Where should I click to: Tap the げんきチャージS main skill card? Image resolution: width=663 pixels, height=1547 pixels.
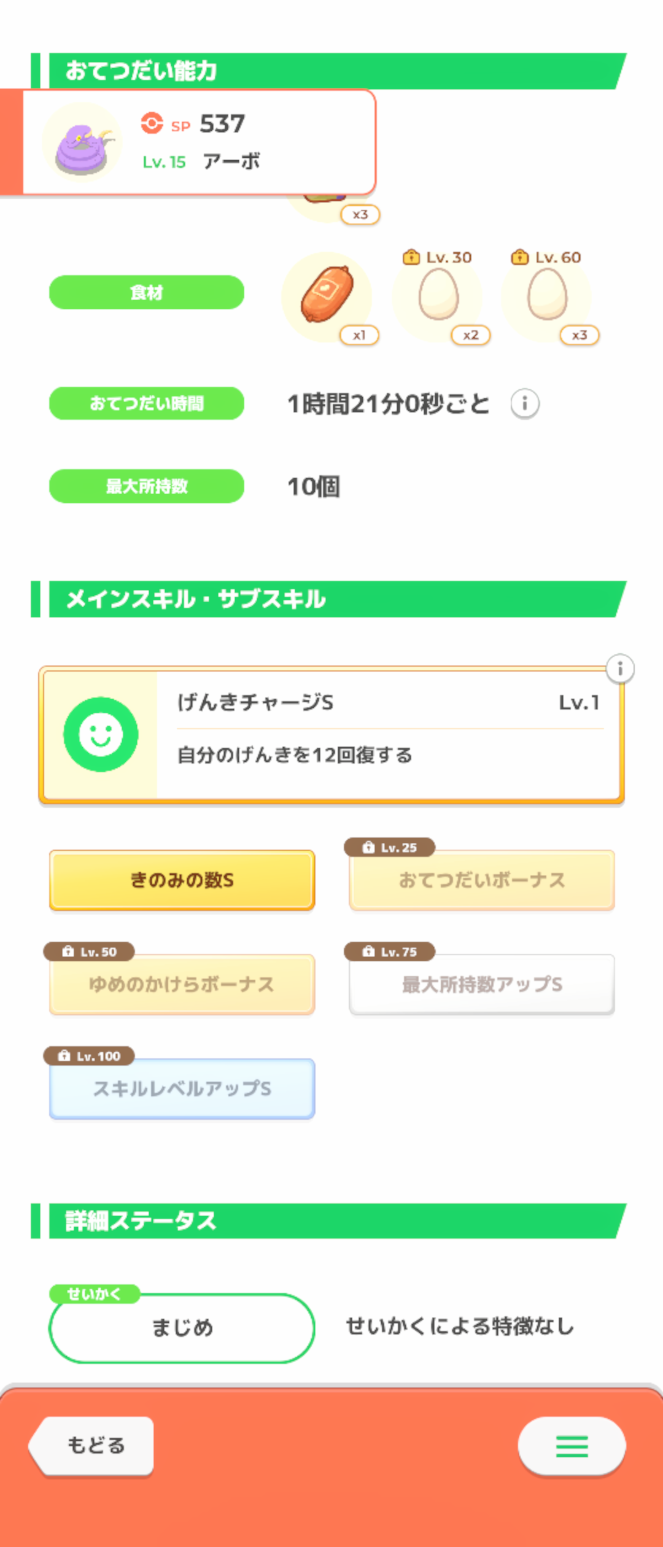point(387,735)
